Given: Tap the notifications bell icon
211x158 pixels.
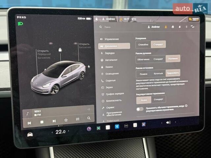Looking at the screenshot, I should click(x=180, y=27).
